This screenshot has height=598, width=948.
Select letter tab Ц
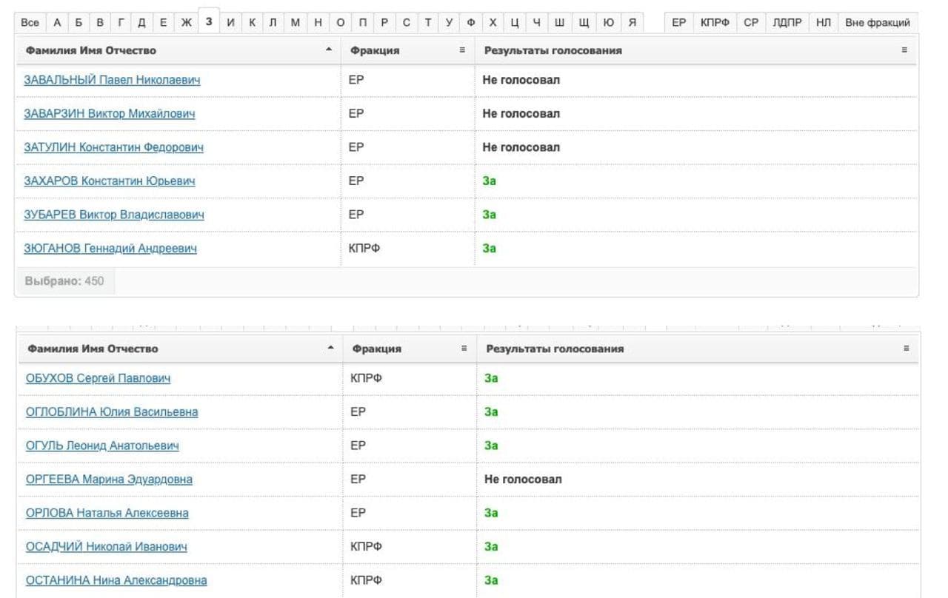(515, 23)
